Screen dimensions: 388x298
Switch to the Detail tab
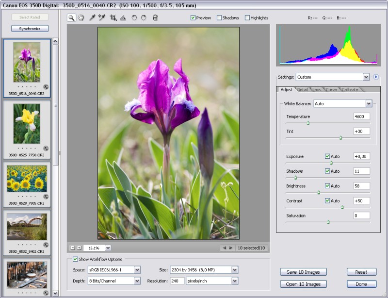302,90
